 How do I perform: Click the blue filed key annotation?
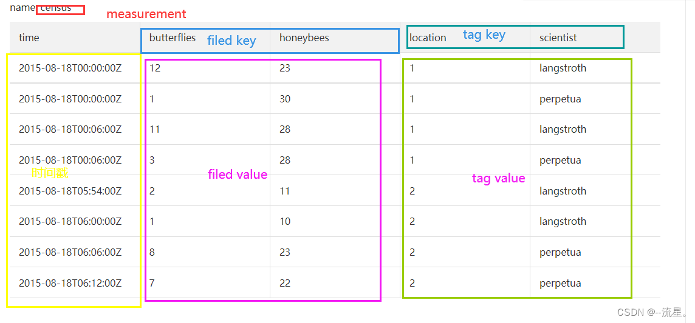[231, 41]
